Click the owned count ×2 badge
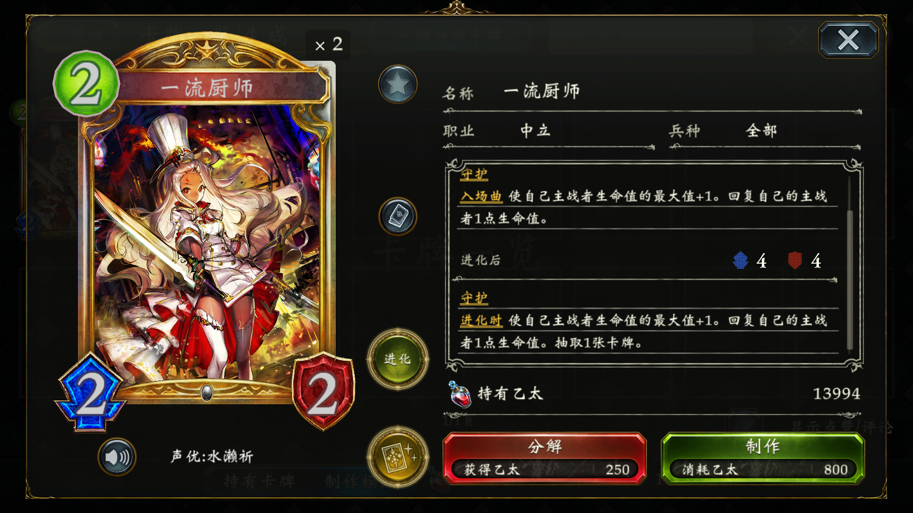This screenshot has height=513, width=913. pyautogui.click(x=328, y=45)
